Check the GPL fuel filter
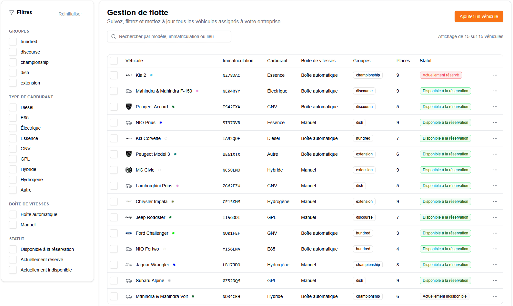This screenshot has height=306, width=513. coord(13,159)
